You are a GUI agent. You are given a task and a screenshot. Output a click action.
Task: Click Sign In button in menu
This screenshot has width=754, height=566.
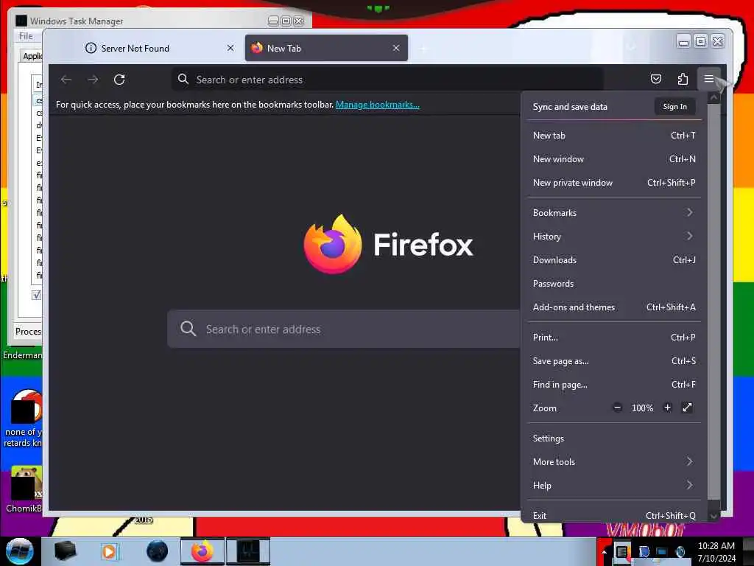coord(675,107)
